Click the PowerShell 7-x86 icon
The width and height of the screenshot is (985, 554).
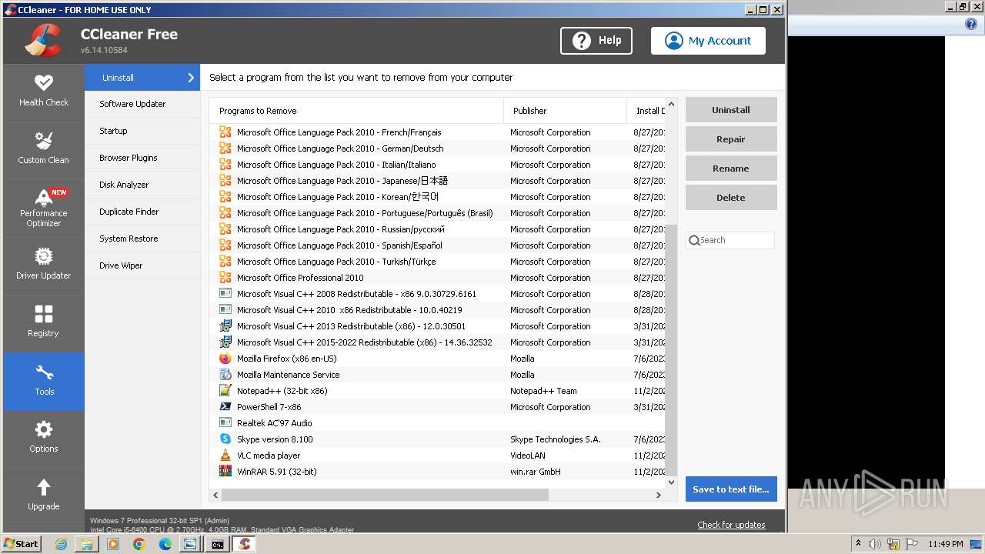coord(225,407)
